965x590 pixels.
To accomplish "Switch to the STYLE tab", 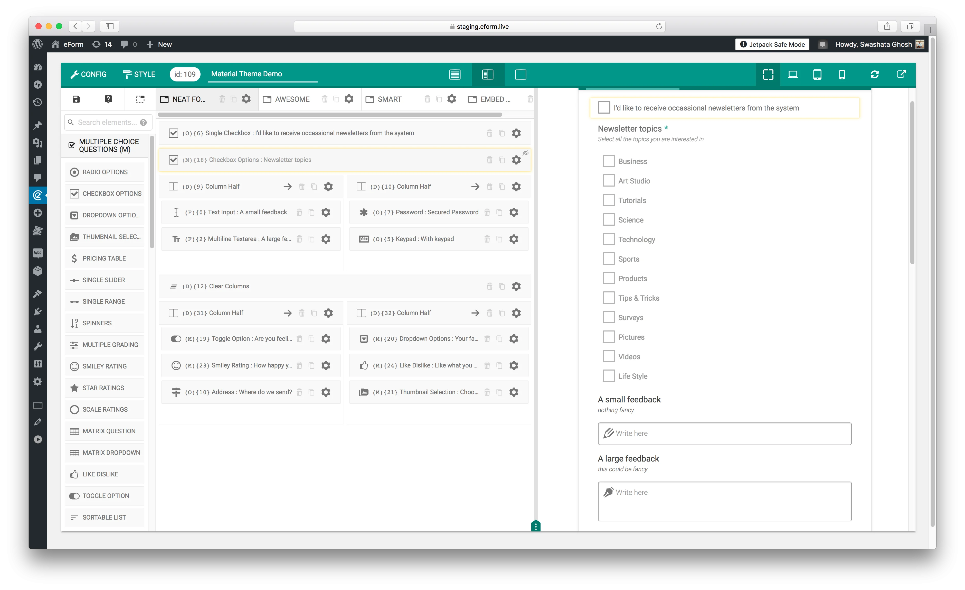I will (139, 74).
